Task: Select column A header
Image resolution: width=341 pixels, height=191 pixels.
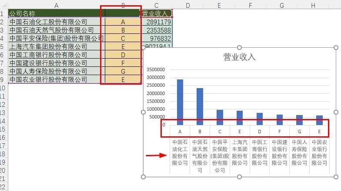Action: tap(57, 5)
